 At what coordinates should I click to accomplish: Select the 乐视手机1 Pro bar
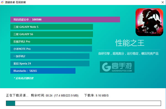pyautogui.click(x=51, y=42)
